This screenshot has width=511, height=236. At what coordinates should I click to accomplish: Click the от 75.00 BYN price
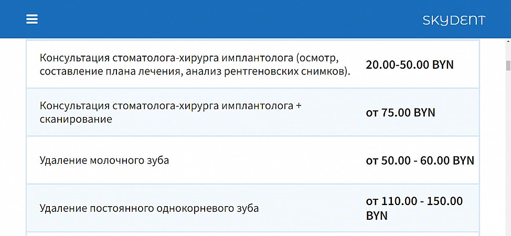click(400, 113)
